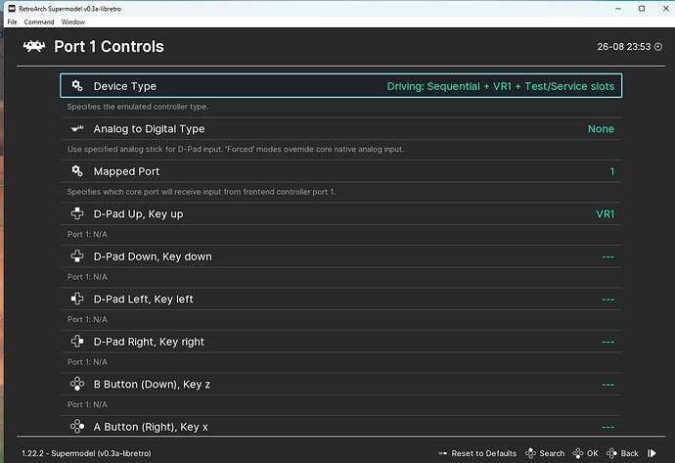675x463 pixels.
Task: Select the D-Pad Up, Key up binding
Action: pyautogui.click(x=341, y=213)
